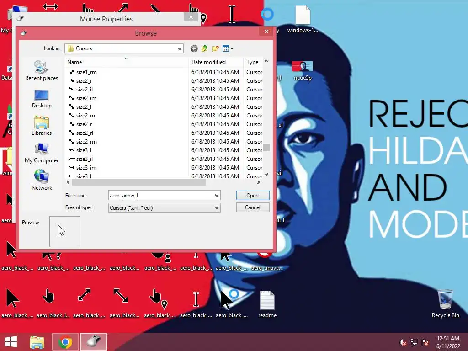Image resolution: width=468 pixels, height=351 pixels.
Task: Focus the File name text field
Action: pyautogui.click(x=161, y=196)
